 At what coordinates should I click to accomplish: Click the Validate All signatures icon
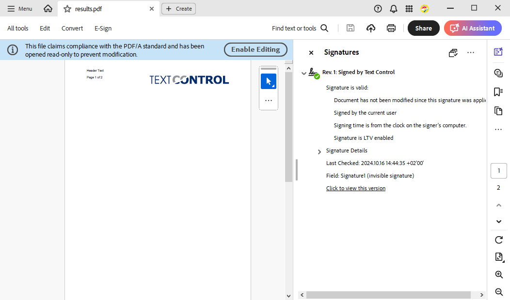tap(453, 53)
